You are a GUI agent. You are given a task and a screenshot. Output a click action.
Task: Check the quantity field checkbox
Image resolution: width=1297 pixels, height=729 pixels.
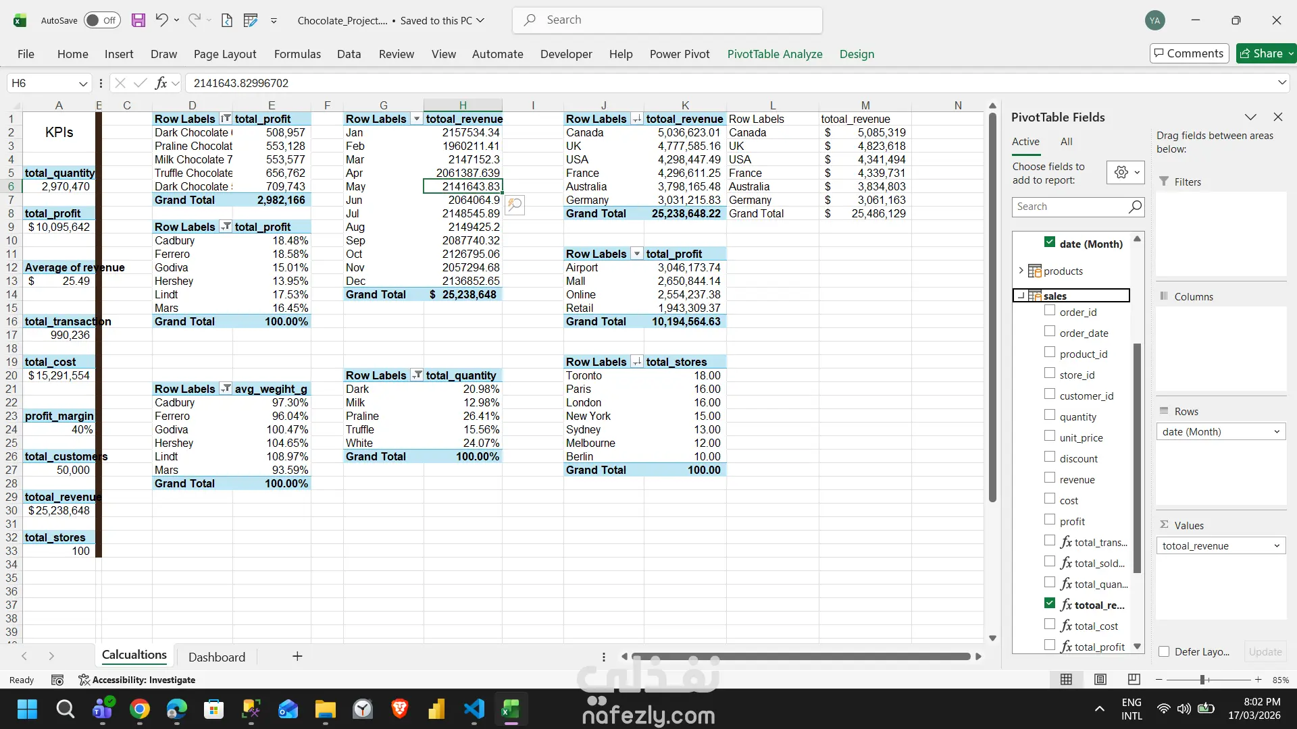coord(1050,415)
